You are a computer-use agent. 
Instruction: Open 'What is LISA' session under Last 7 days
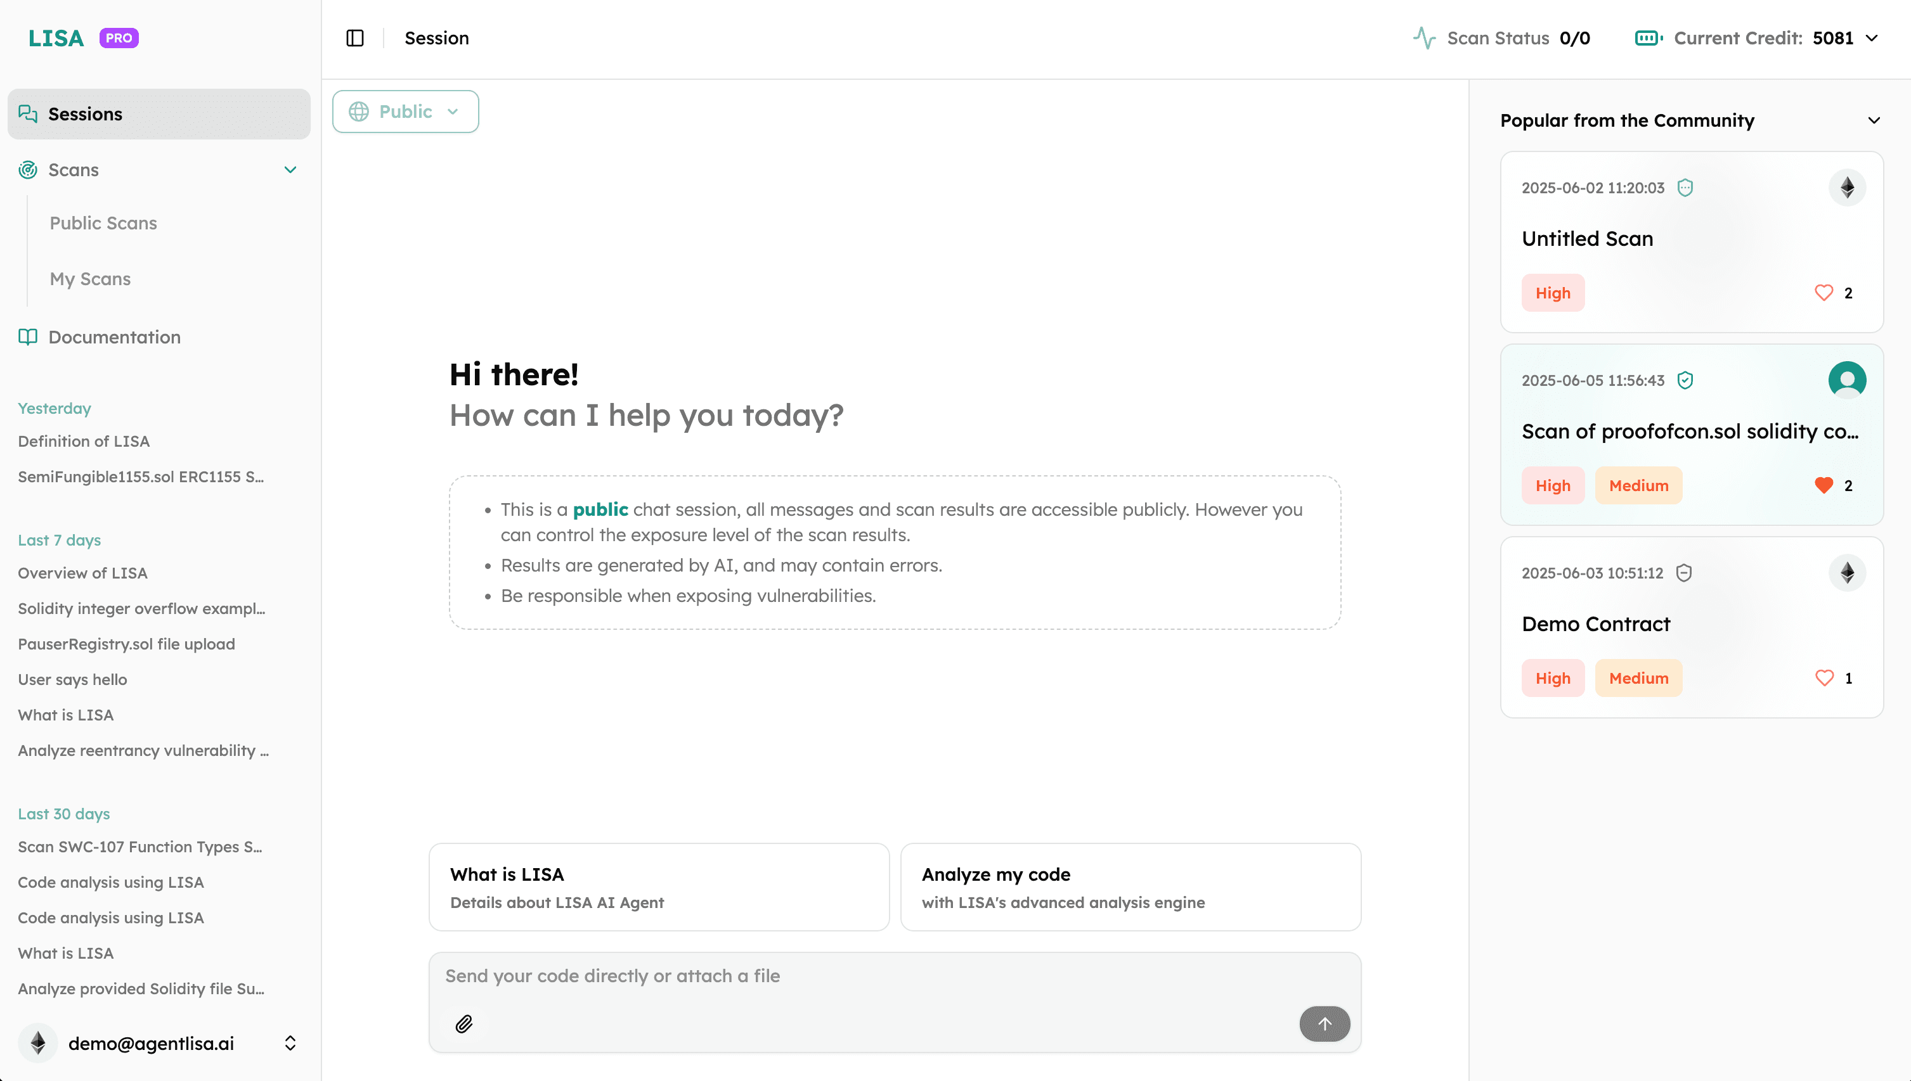pos(66,716)
